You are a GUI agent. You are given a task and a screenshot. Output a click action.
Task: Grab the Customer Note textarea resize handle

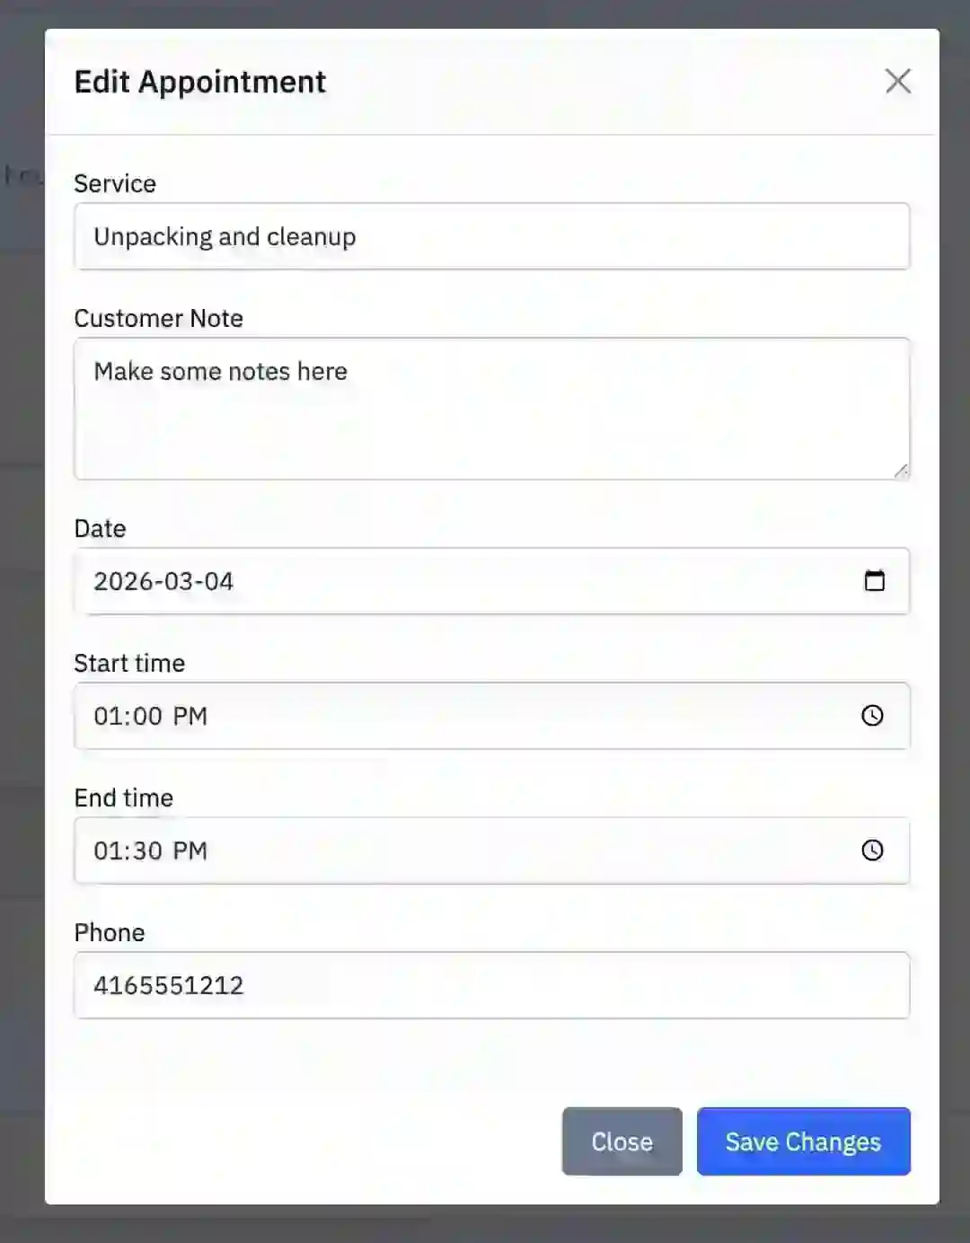pos(900,470)
